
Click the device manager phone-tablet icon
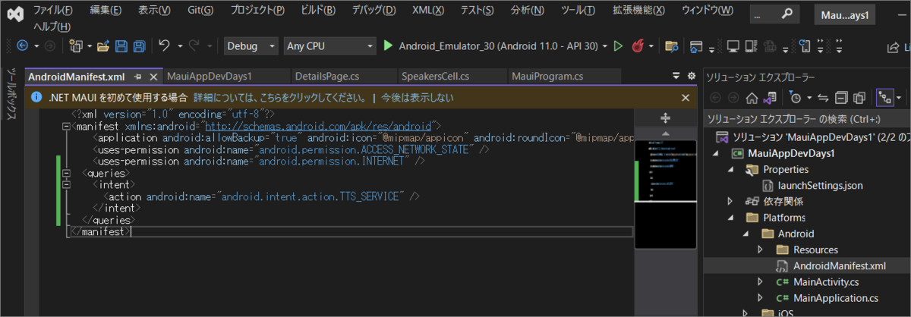752,46
